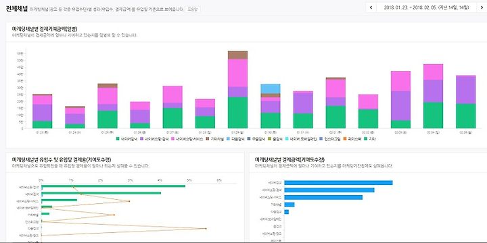Click the 02.04 x-axis date label
The image size is (487, 243).
click(x=434, y=132)
